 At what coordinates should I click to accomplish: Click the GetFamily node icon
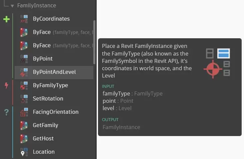coord(24,125)
